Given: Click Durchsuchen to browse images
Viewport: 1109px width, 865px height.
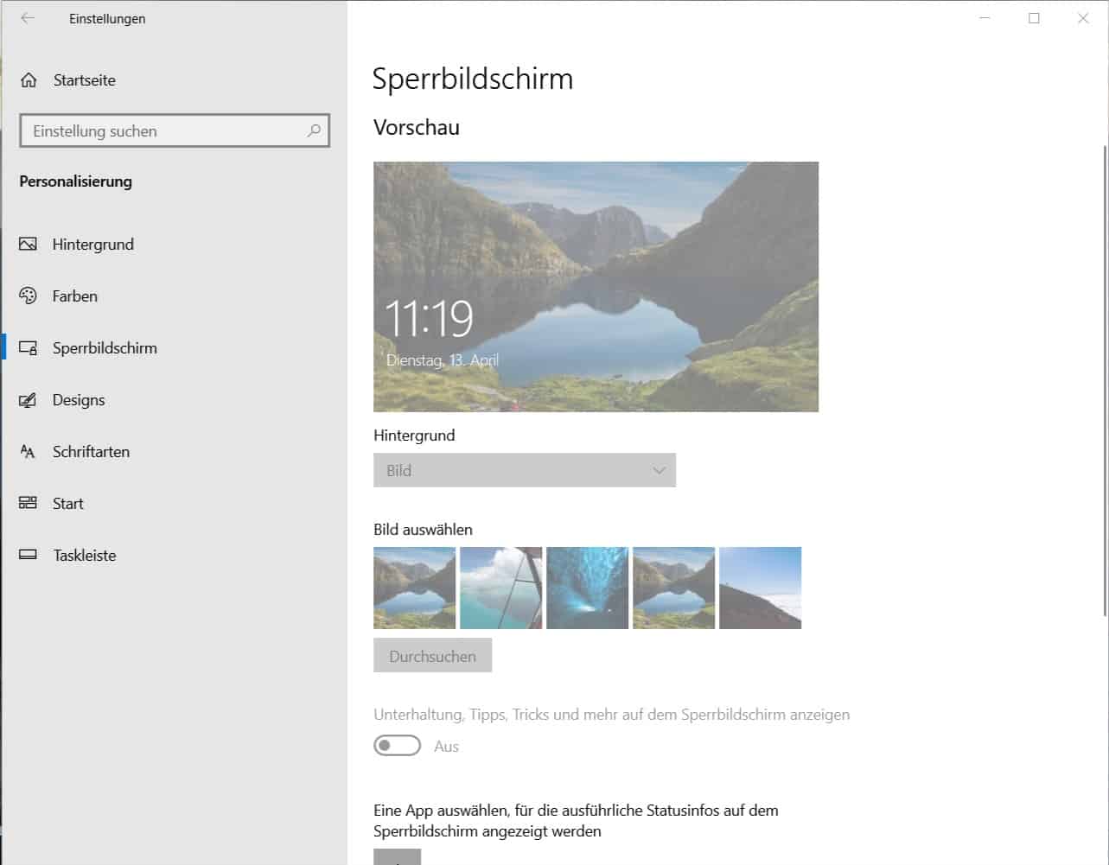Looking at the screenshot, I should coord(432,655).
